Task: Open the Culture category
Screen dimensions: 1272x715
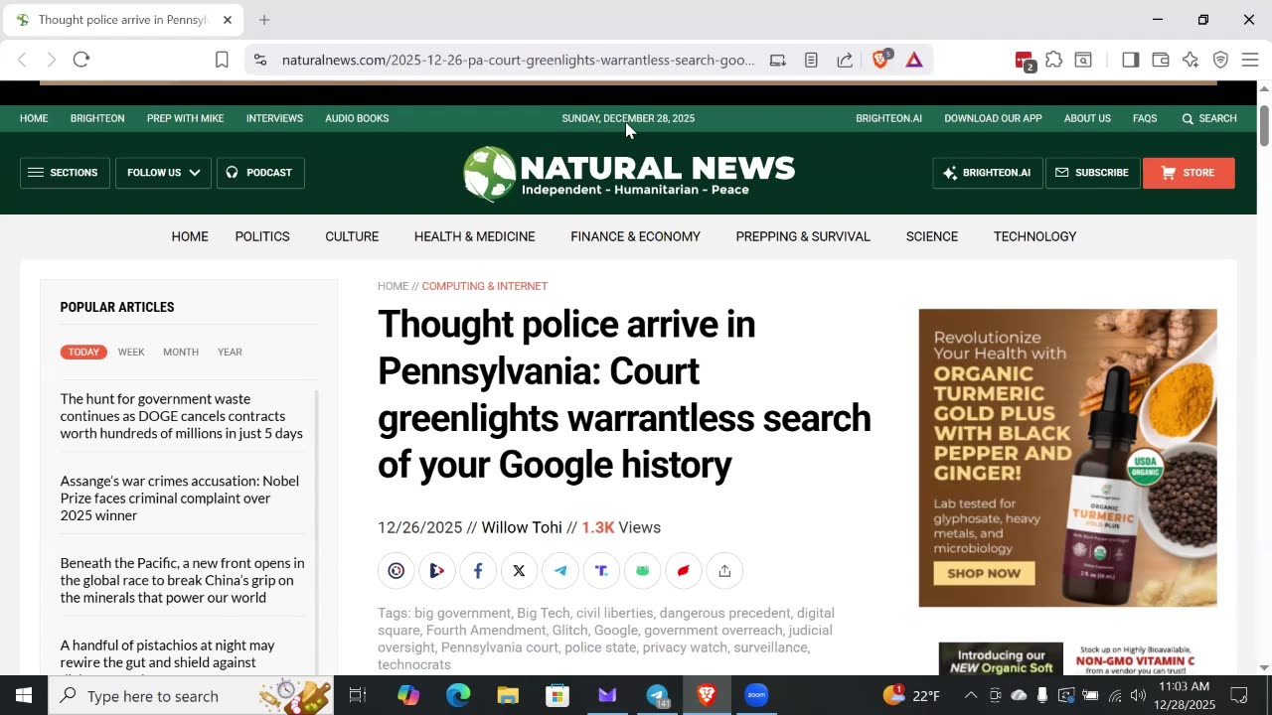Action: (352, 236)
